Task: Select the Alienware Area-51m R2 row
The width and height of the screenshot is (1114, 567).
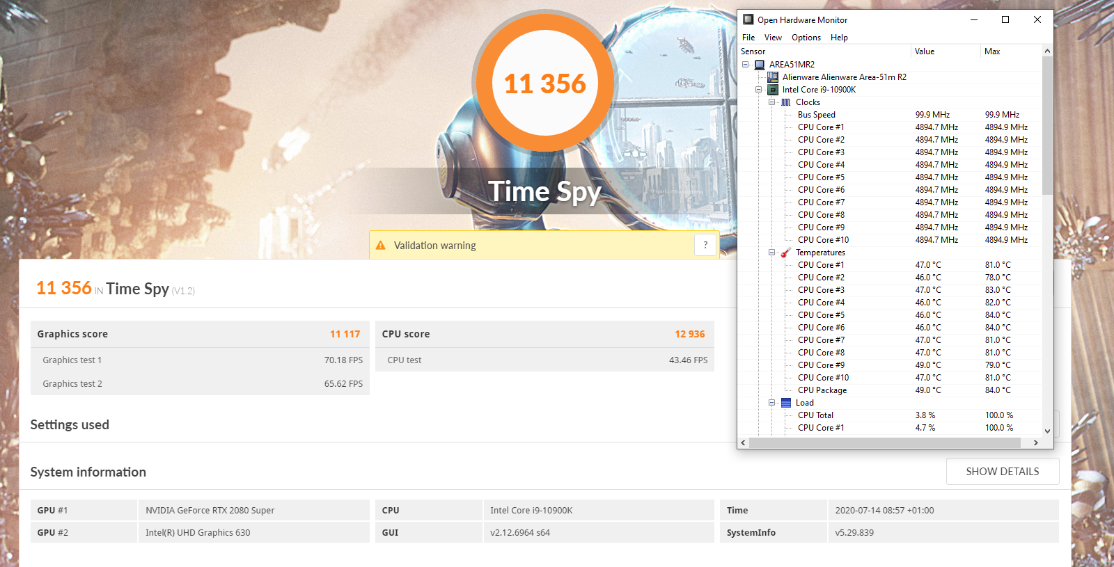Action: pos(890,77)
